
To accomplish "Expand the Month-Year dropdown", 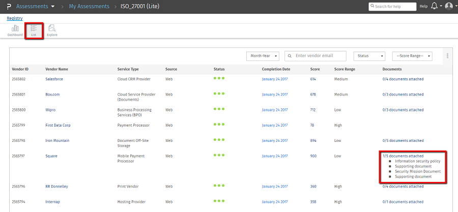I will pyautogui.click(x=263, y=56).
